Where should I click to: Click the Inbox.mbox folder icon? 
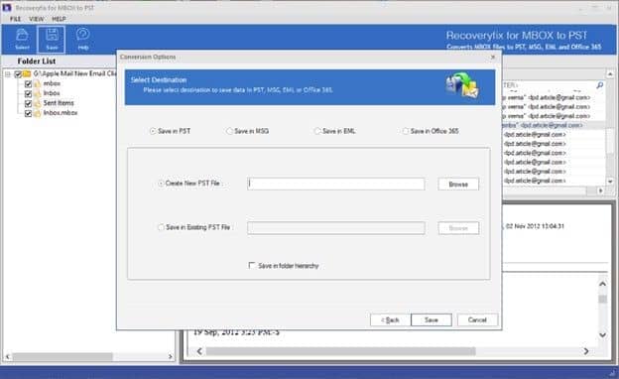coord(37,113)
